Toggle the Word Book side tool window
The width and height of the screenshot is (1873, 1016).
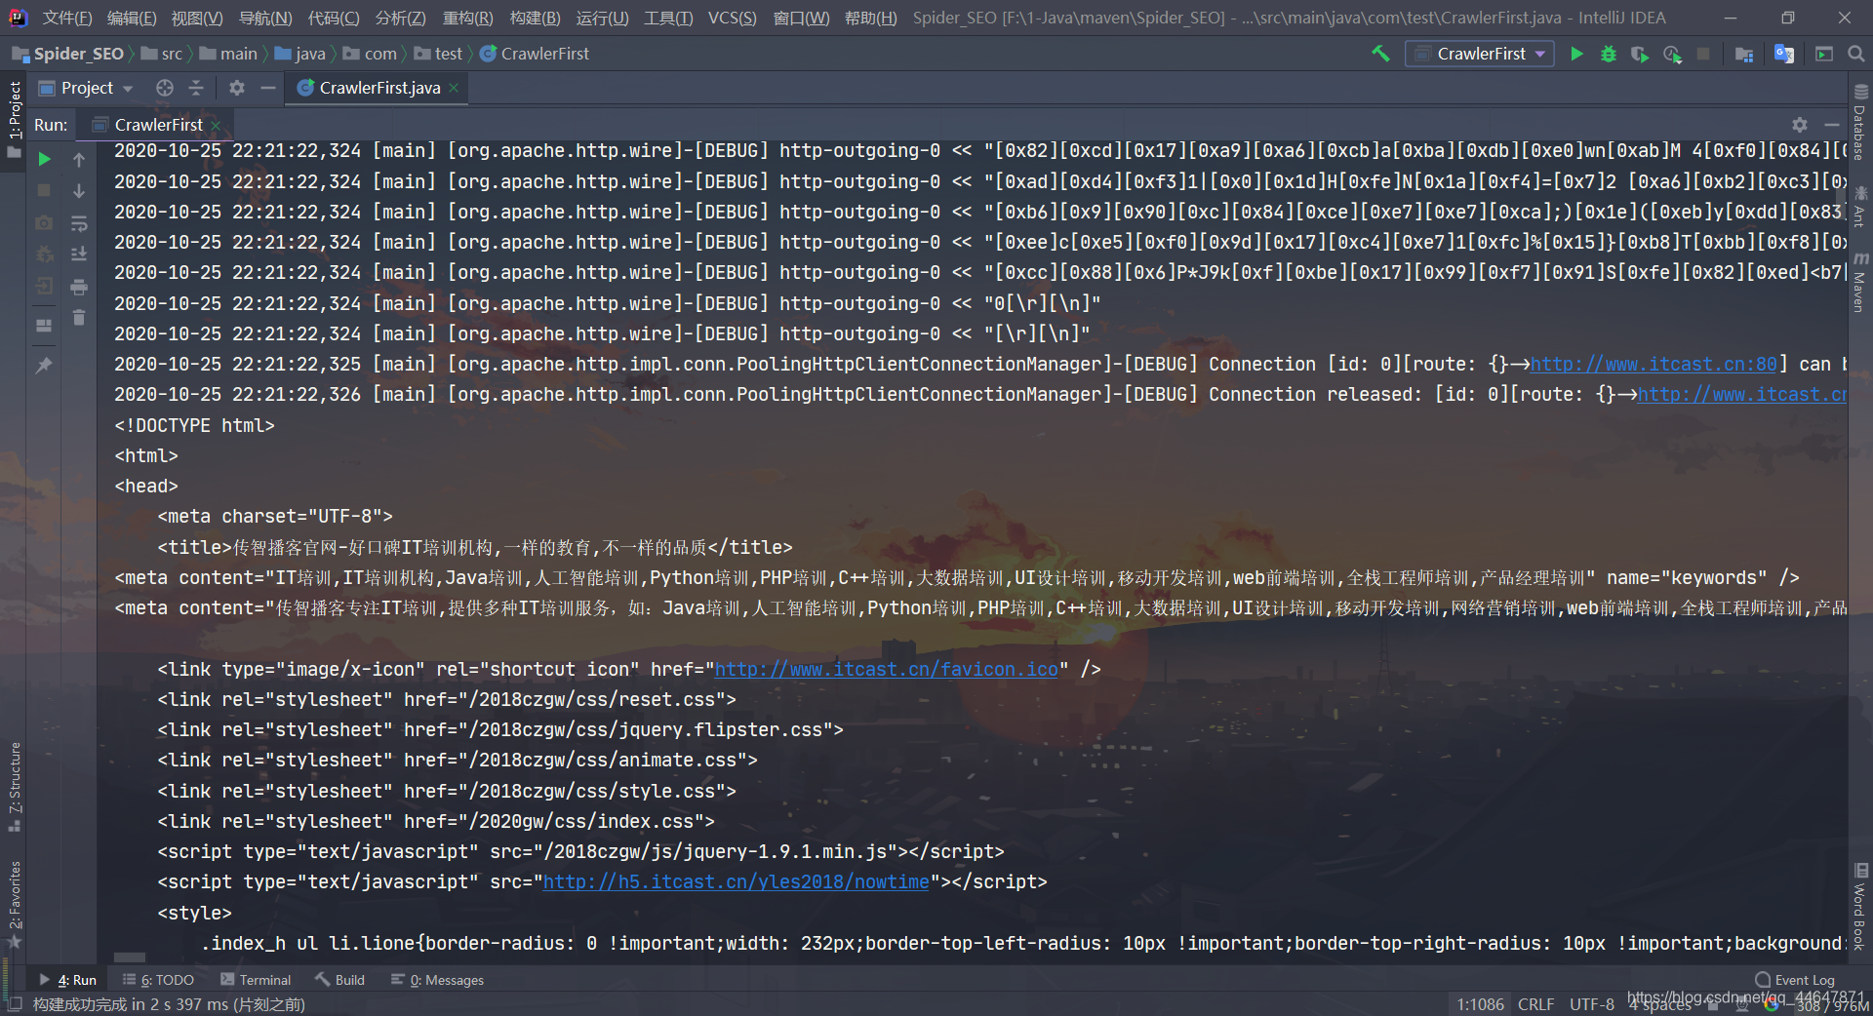coord(1860,908)
